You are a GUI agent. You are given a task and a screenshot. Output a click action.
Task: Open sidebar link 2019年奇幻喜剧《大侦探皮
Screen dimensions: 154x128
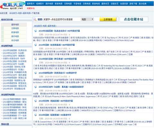click(14, 61)
